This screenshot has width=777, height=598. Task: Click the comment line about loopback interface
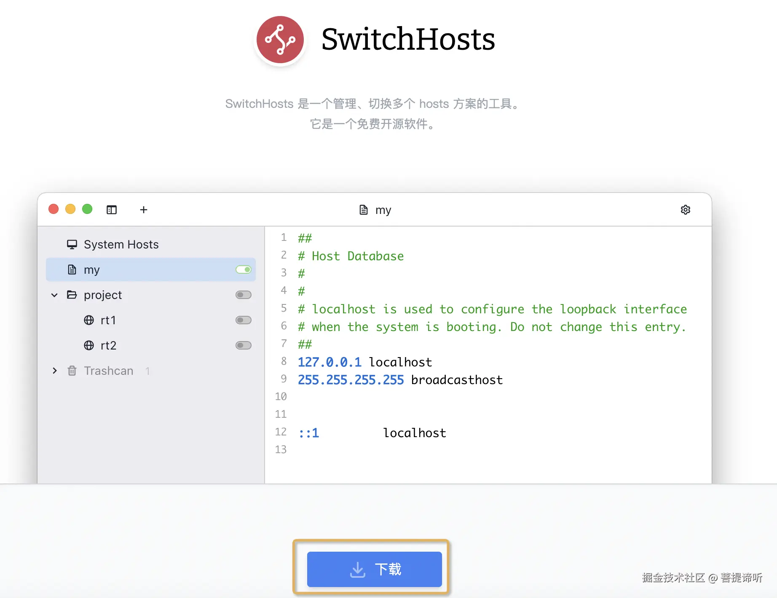point(492,309)
